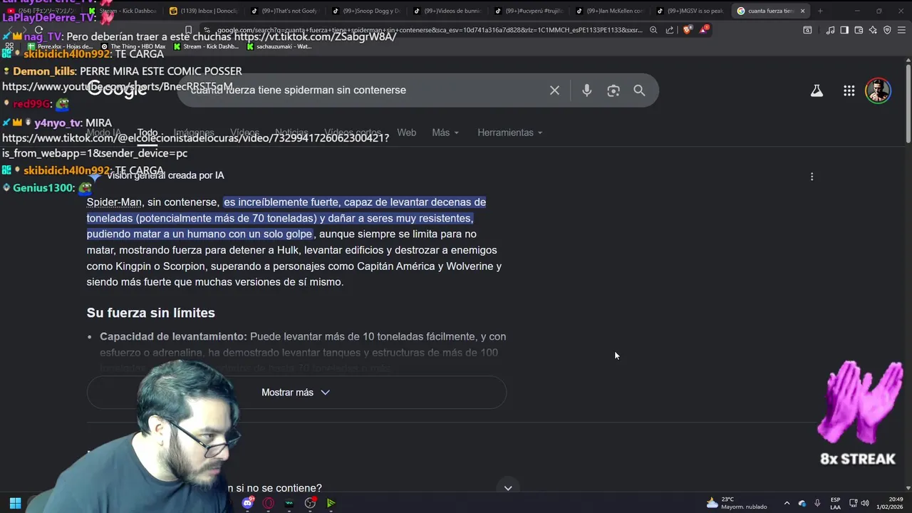Image resolution: width=912 pixels, height=513 pixels.
Task: Open the volume speaker tray icon
Action: pyautogui.click(x=866, y=503)
